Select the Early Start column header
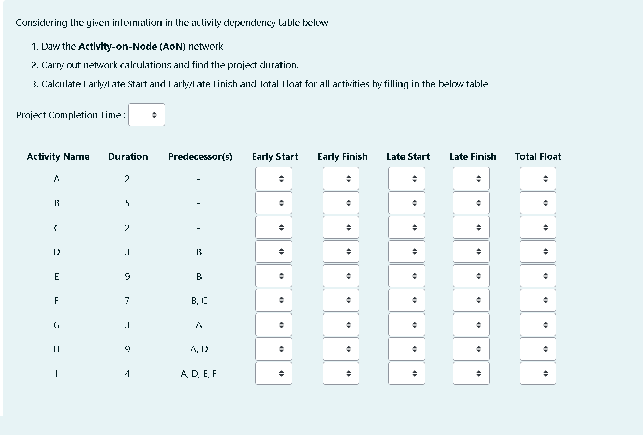The height and width of the screenshot is (448, 643). coord(275,157)
